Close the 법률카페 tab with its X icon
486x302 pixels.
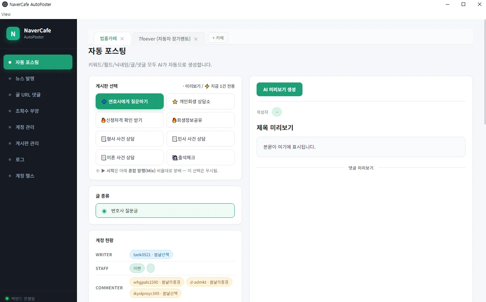coord(122,39)
